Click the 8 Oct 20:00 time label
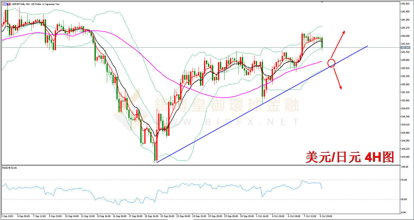 pos(326,216)
